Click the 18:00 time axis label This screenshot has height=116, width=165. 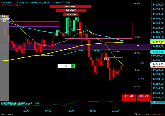click(93, 111)
